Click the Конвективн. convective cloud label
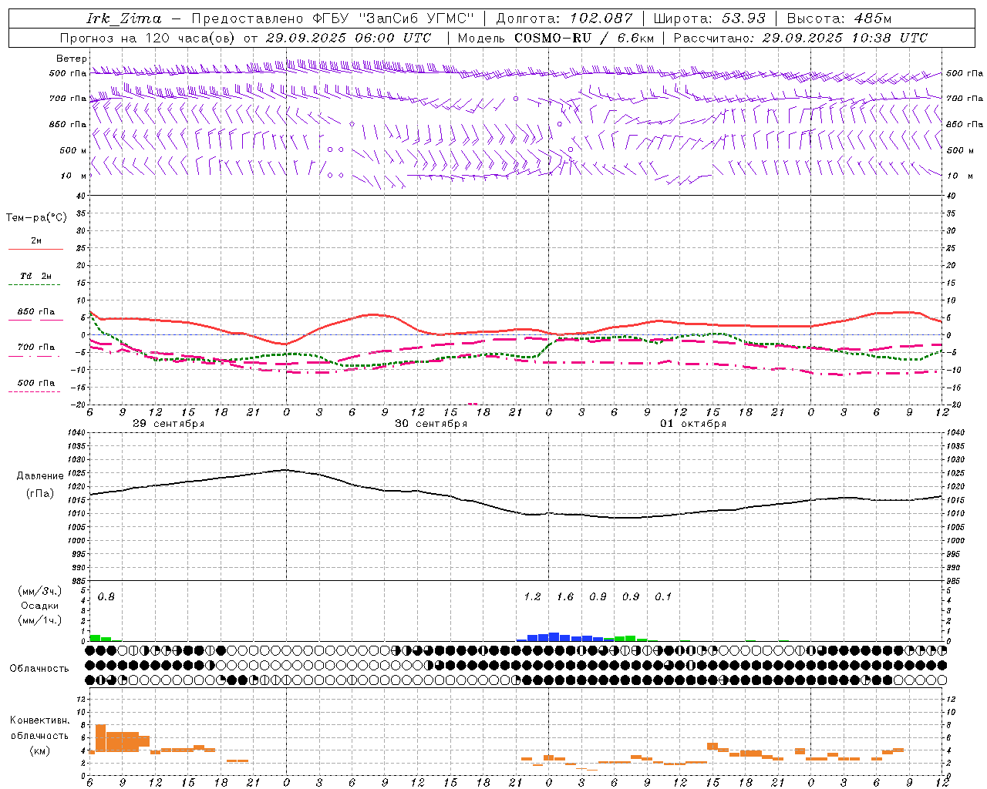The width and height of the screenshot is (987, 789). pos(39,720)
